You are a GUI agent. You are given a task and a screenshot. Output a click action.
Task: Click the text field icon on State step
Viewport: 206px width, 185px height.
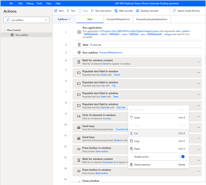coord(79,95)
